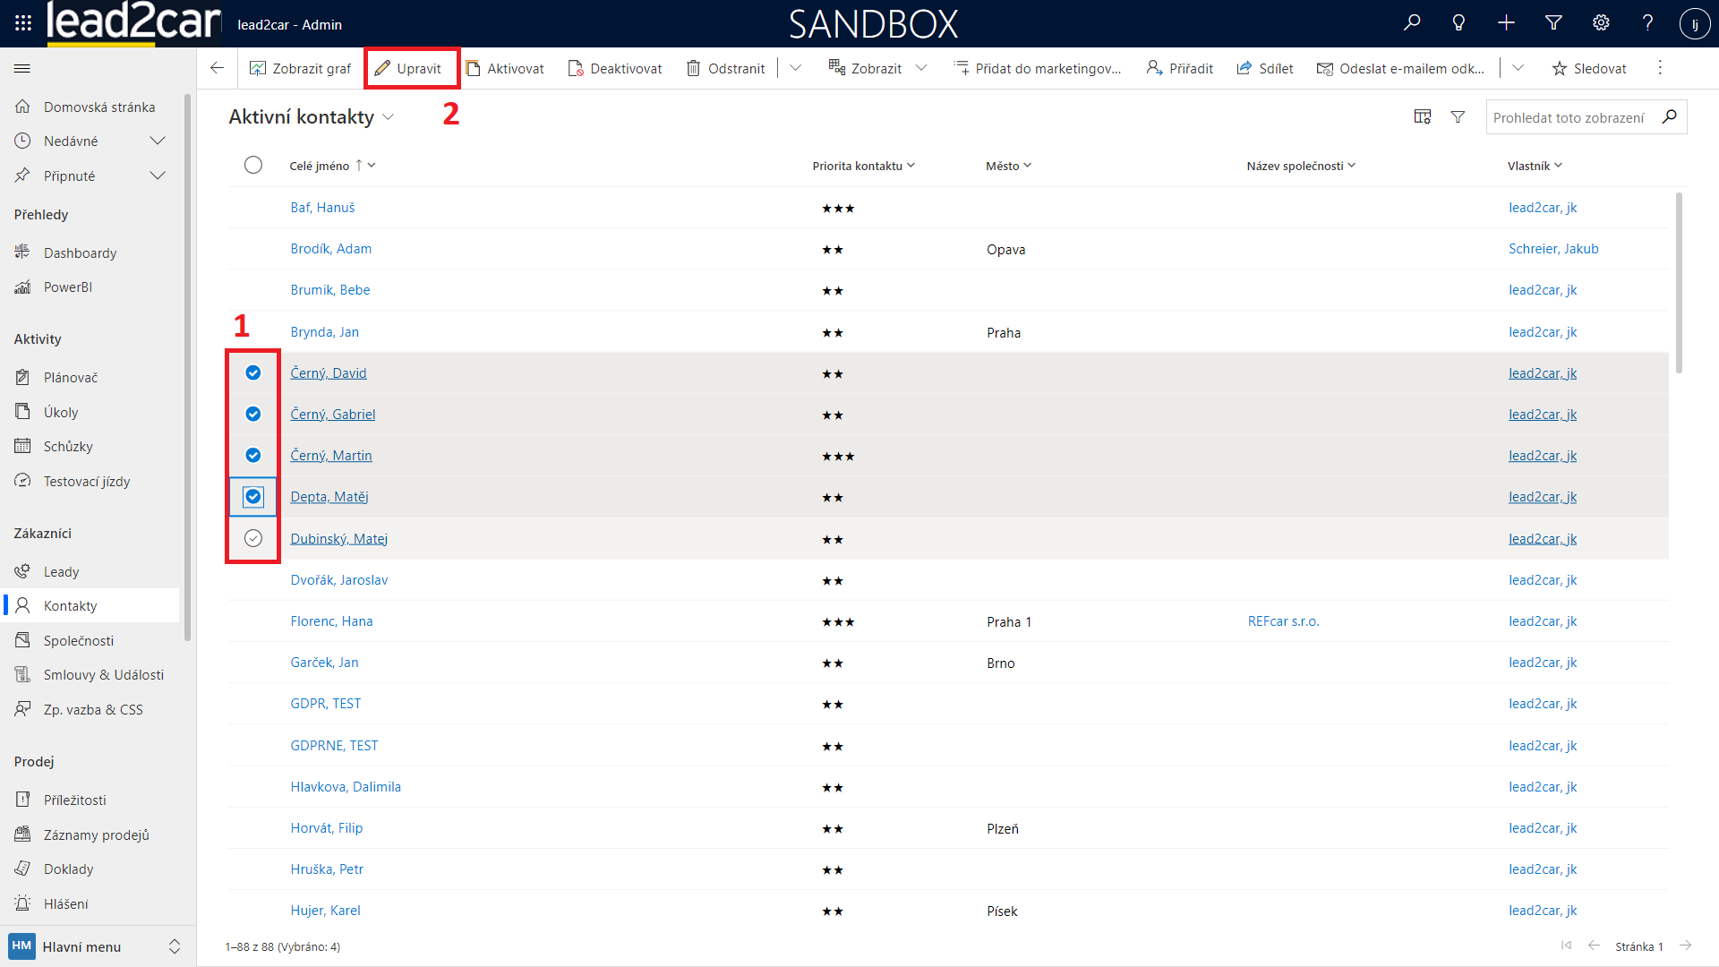
Task: Toggle the select-all circle in header
Action: pyautogui.click(x=253, y=165)
